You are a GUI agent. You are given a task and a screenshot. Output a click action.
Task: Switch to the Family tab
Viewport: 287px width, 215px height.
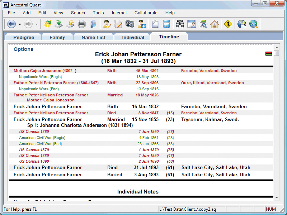click(57, 37)
